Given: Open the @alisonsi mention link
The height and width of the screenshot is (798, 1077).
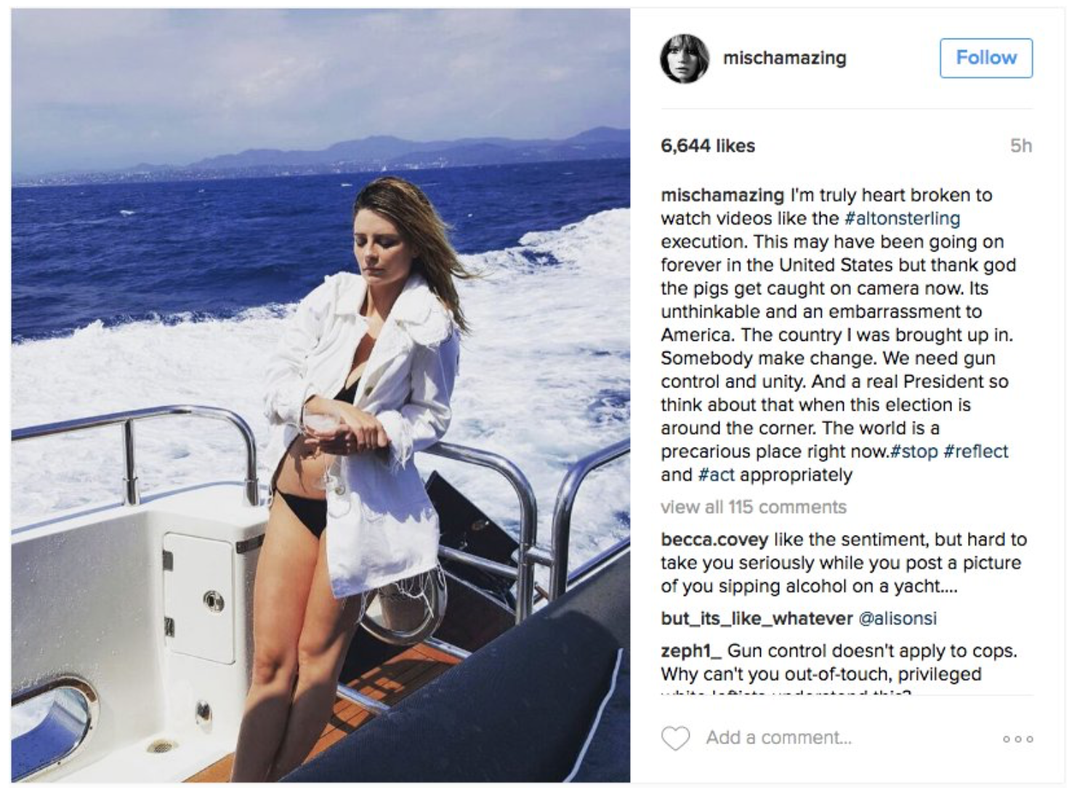Looking at the screenshot, I should pos(897,618).
